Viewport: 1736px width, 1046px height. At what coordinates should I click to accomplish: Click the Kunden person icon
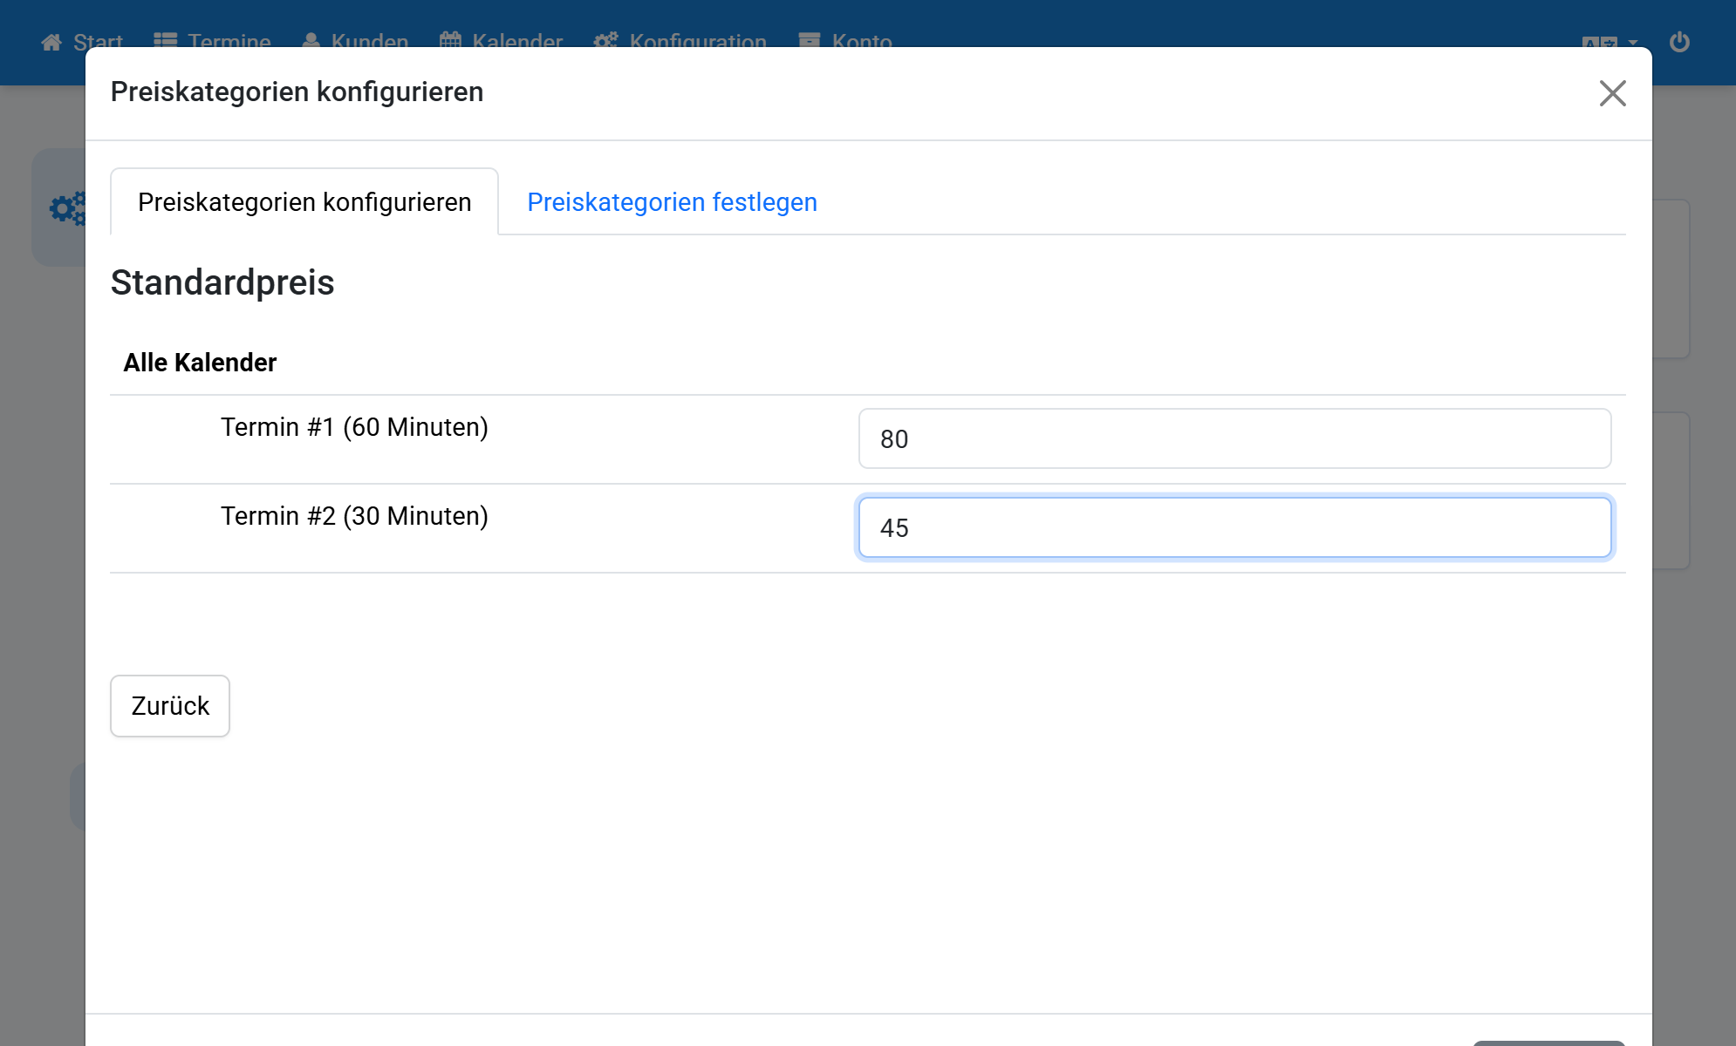[311, 42]
